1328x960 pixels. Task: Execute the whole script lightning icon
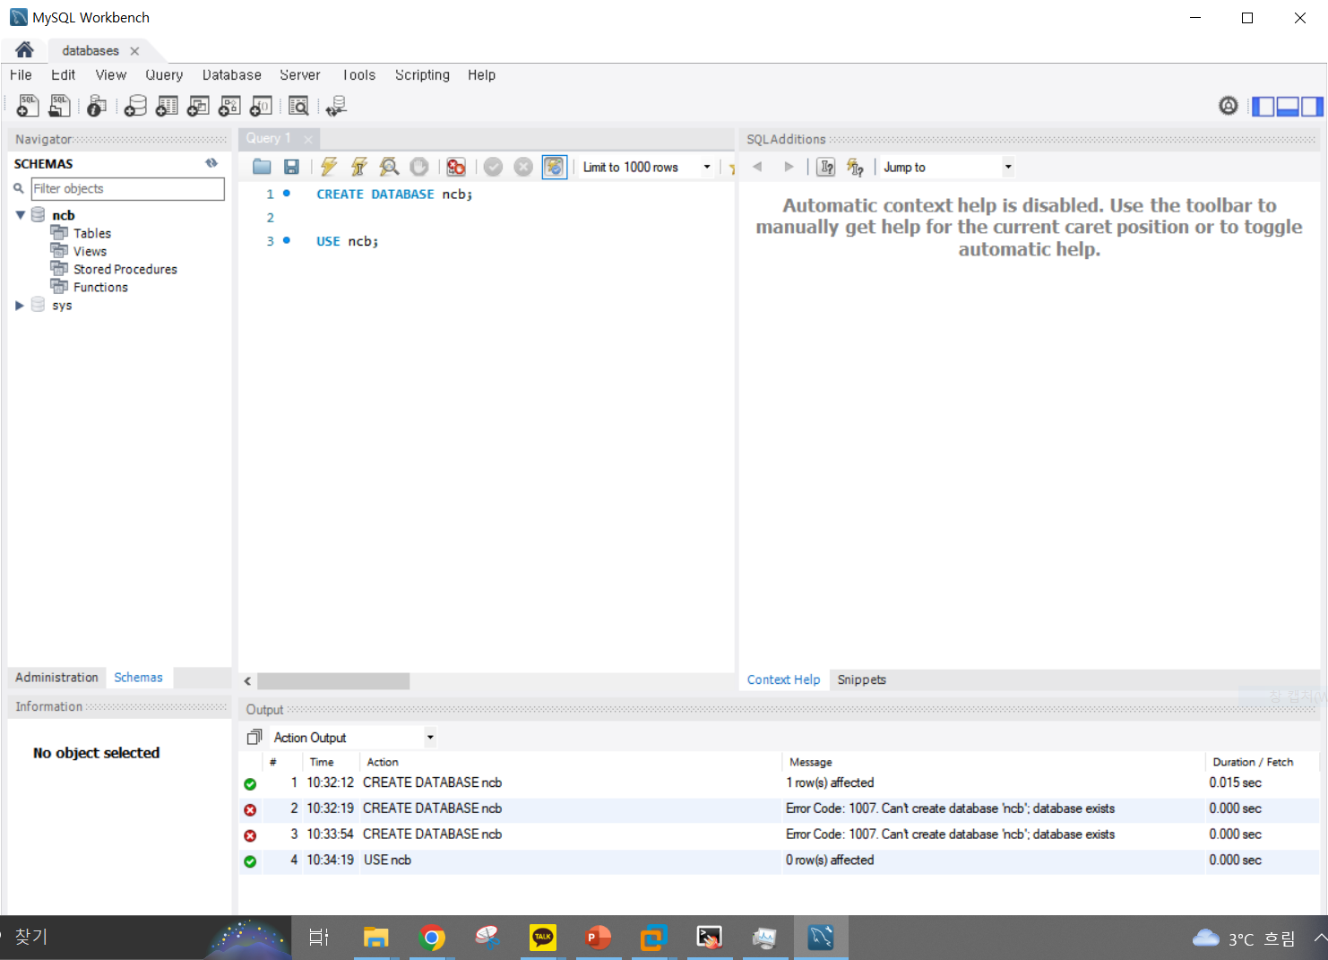pos(329,167)
